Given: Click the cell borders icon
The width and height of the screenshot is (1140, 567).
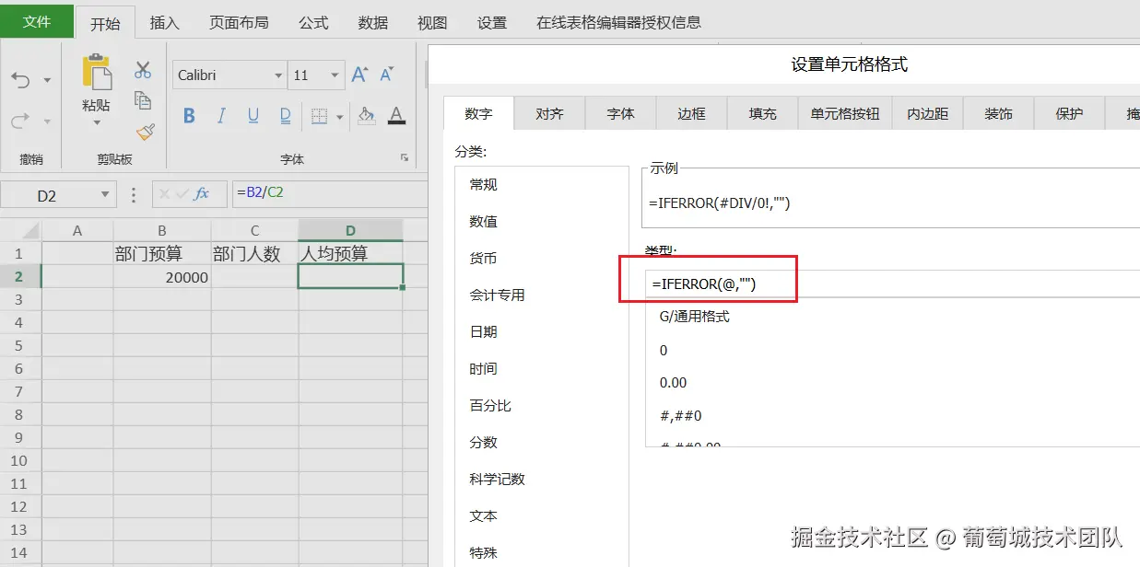Looking at the screenshot, I should click(x=319, y=116).
